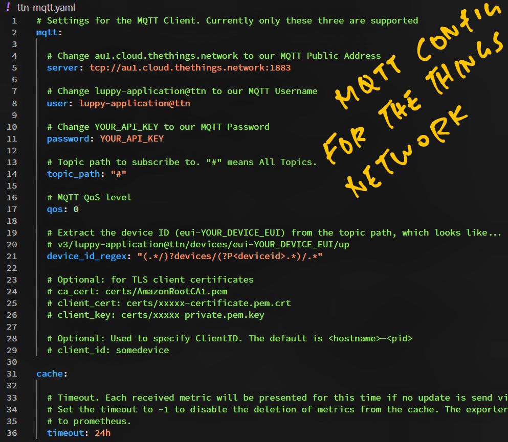Click the commented client_key line

coord(156,315)
